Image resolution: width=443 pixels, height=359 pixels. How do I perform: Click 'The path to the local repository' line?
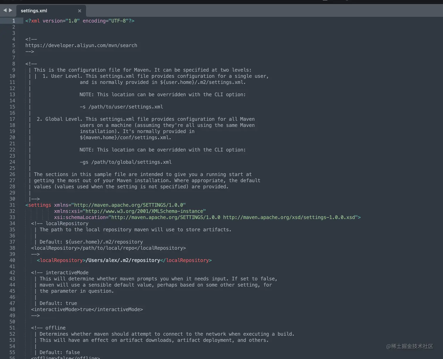[135, 230]
